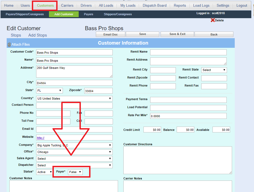Open the Add Stops link
Image resolution: width=254 pixels, height=192 pixels.
click(37, 35)
